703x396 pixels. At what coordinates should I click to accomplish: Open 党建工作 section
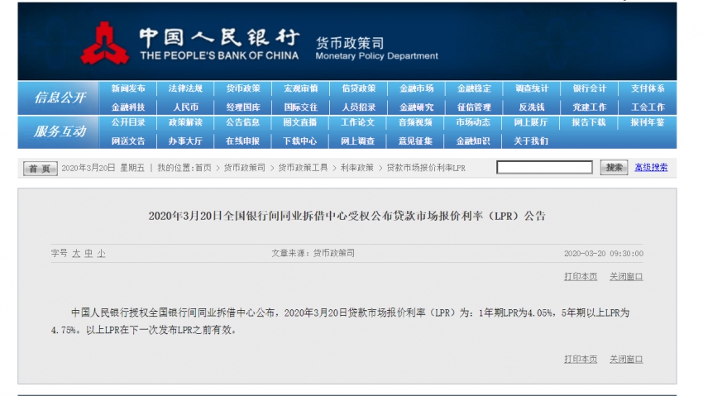click(x=590, y=107)
